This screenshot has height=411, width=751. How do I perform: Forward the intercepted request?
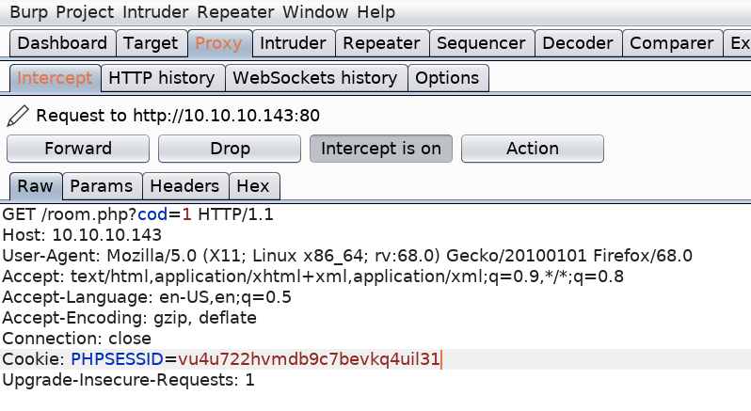coord(78,149)
